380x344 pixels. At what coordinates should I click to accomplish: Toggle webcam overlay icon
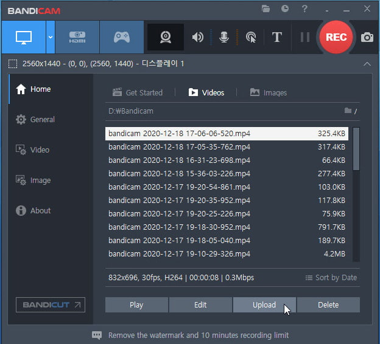166,37
